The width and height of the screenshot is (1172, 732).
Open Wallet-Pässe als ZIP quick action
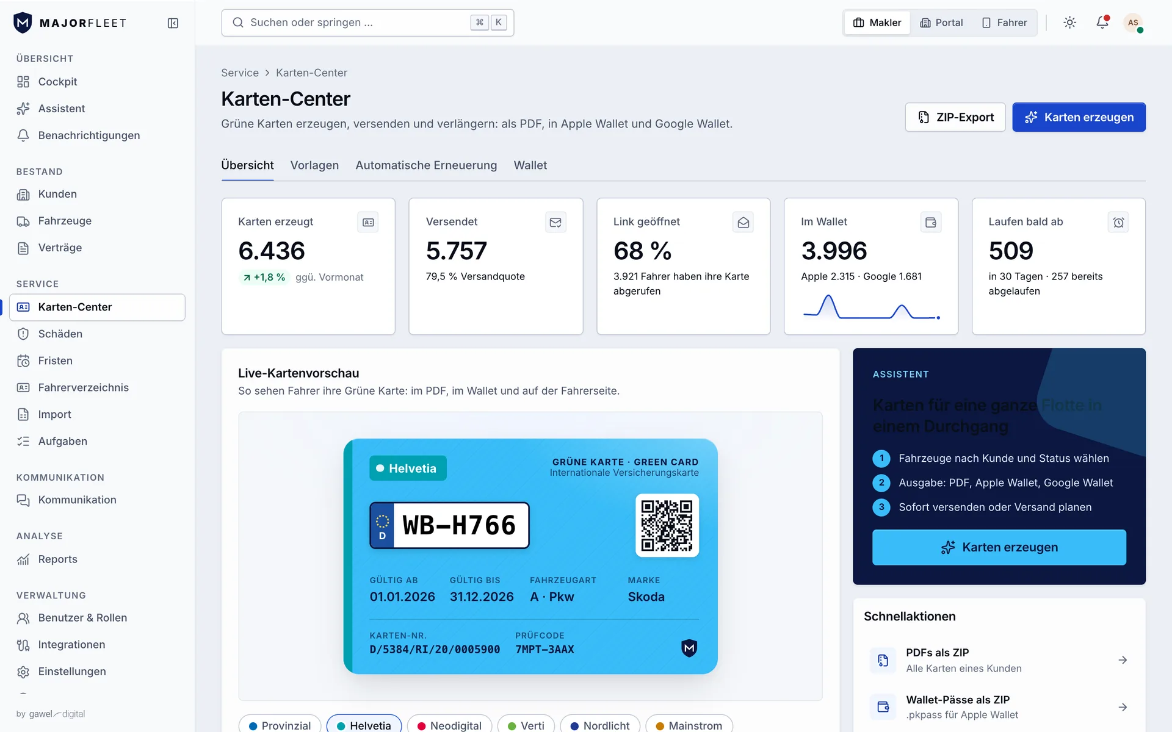pyautogui.click(x=999, y=707)
